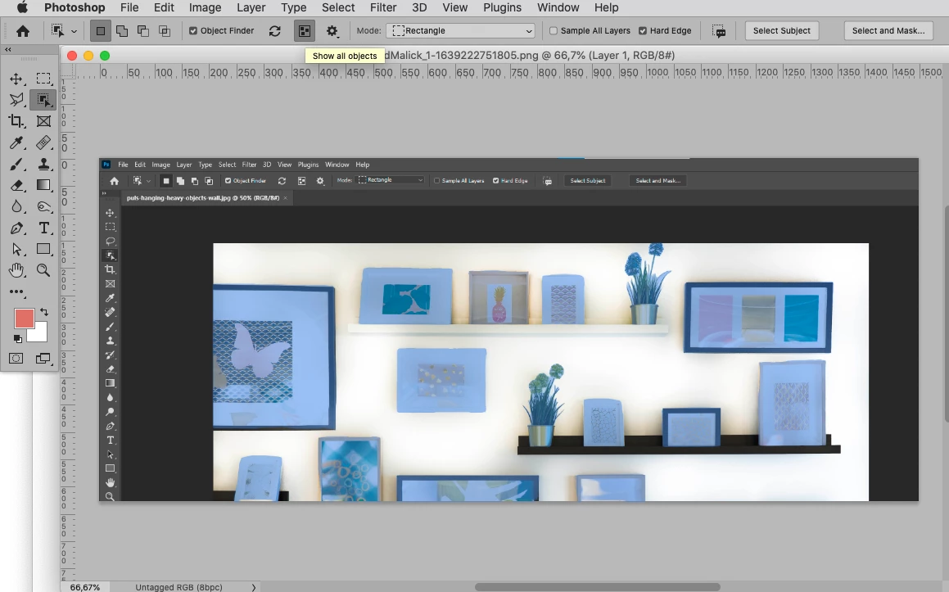Select the Brush tool
This screenshot has height=592, width=949.
[x=16, y=164]
